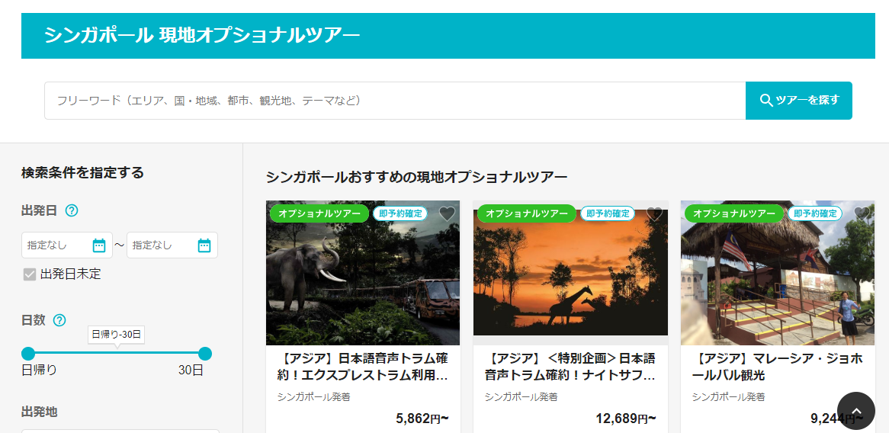Favorite the Johor Bahru tour with heart icon

(862, 214)
